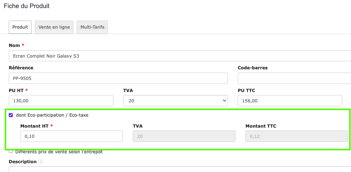Viewport: 351px width, 172px height.
Task: Open the Vente en ligne tab
Action: (x=54, y=27)
